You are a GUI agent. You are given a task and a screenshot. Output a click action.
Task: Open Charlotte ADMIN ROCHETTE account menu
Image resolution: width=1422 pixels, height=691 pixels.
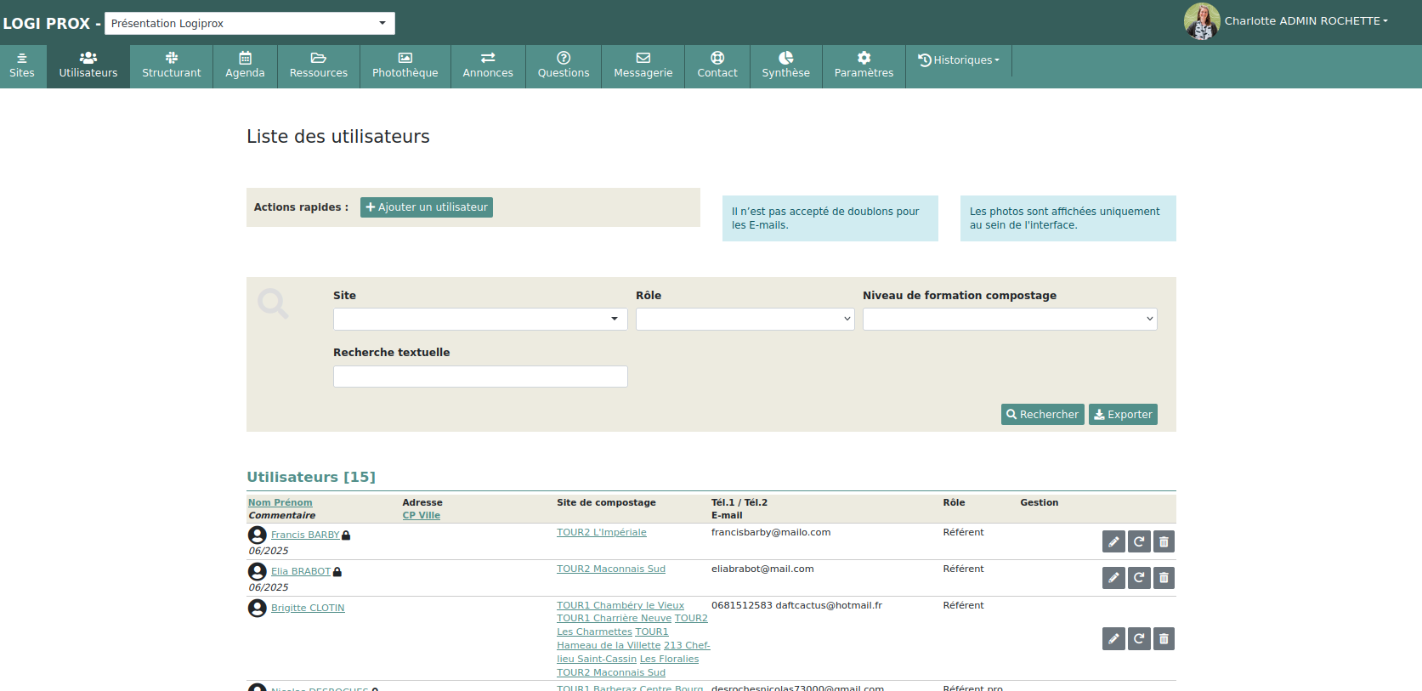click(1306, 21)
